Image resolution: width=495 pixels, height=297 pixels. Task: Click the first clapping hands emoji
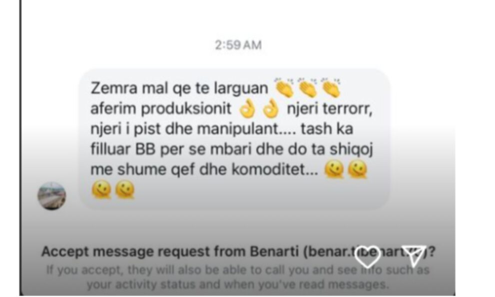point(284,87)
